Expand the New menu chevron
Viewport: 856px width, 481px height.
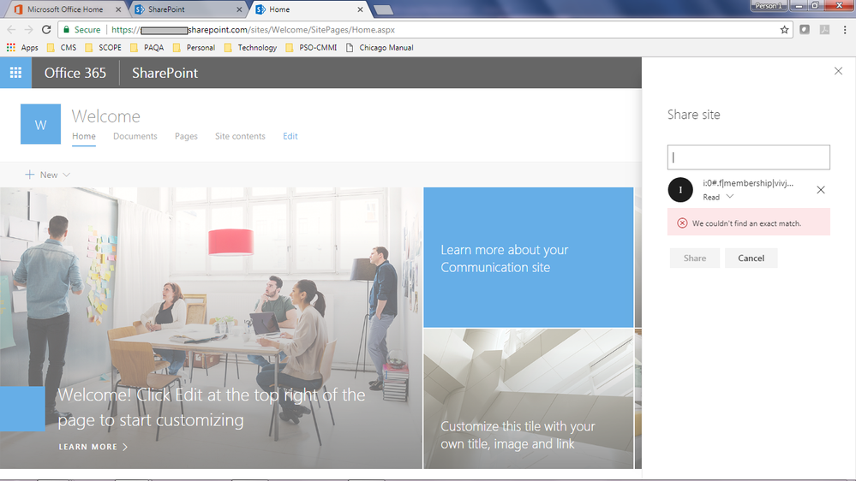click(66, 175)
